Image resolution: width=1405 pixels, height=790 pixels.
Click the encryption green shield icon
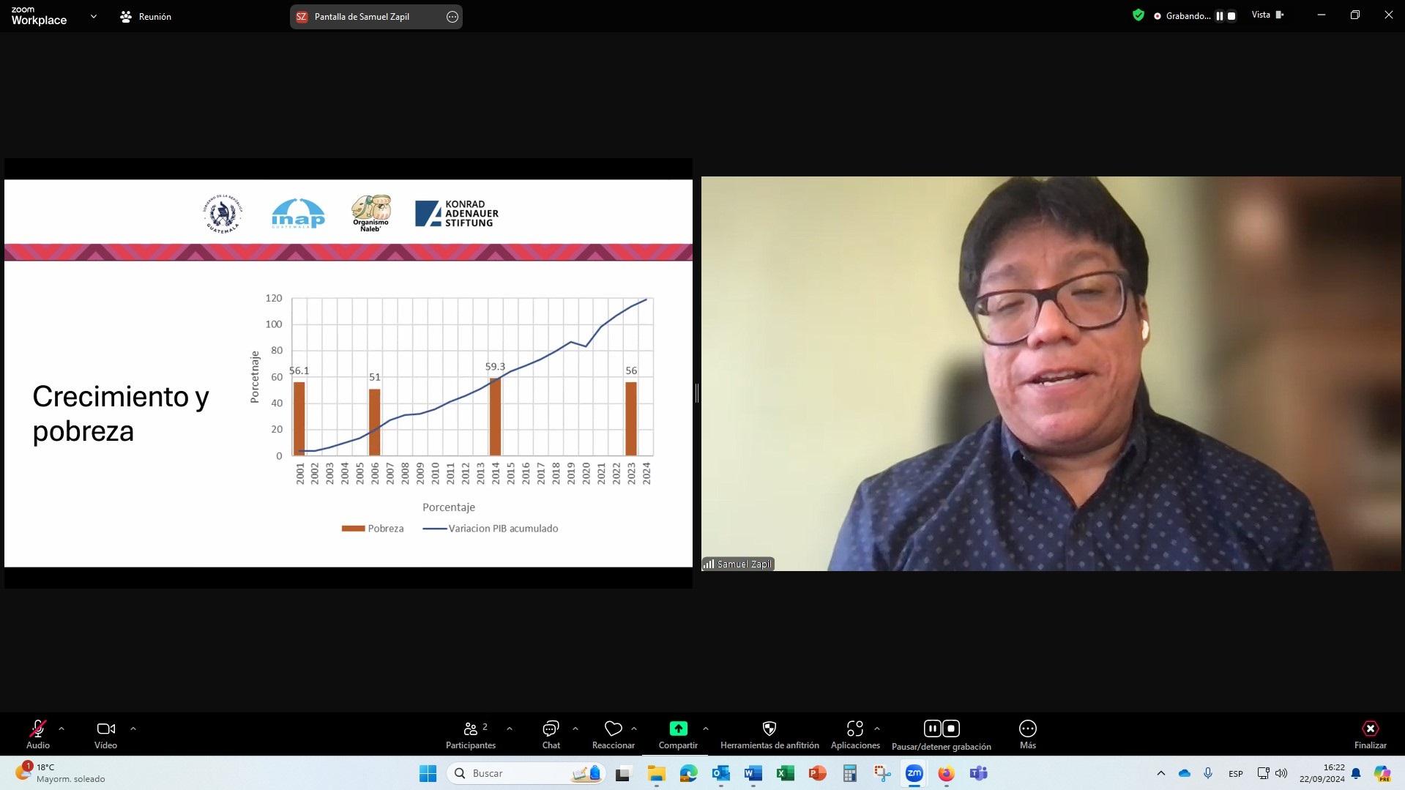(1138, 15)
